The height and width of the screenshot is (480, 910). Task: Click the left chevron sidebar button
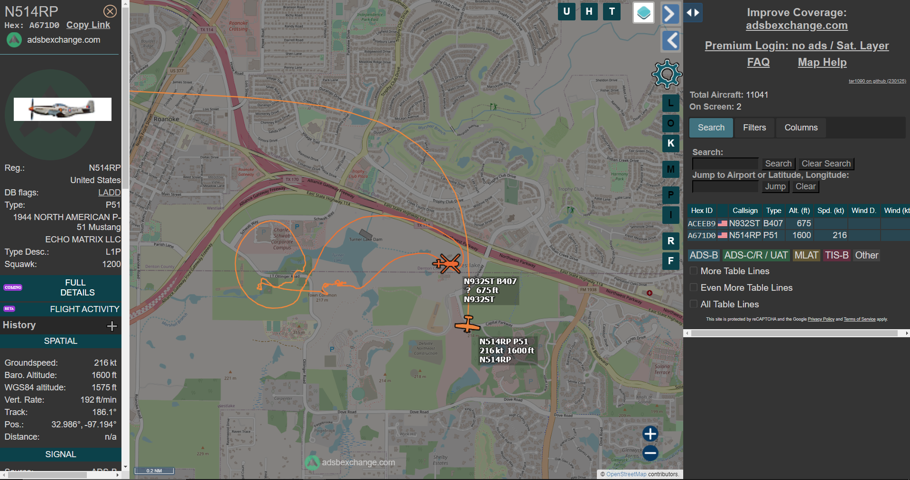pyautogui.click(x=671, y=41)
